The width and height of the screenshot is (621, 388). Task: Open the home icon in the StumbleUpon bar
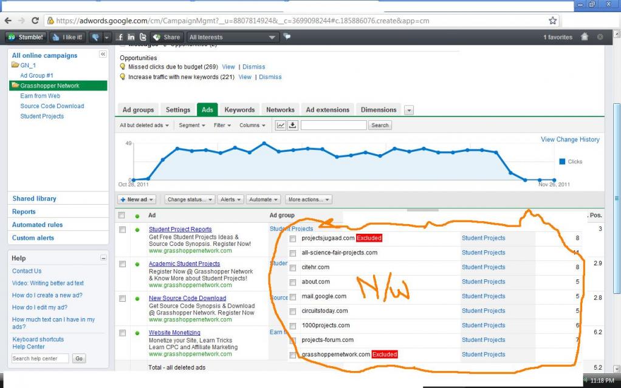click(585, 37)
